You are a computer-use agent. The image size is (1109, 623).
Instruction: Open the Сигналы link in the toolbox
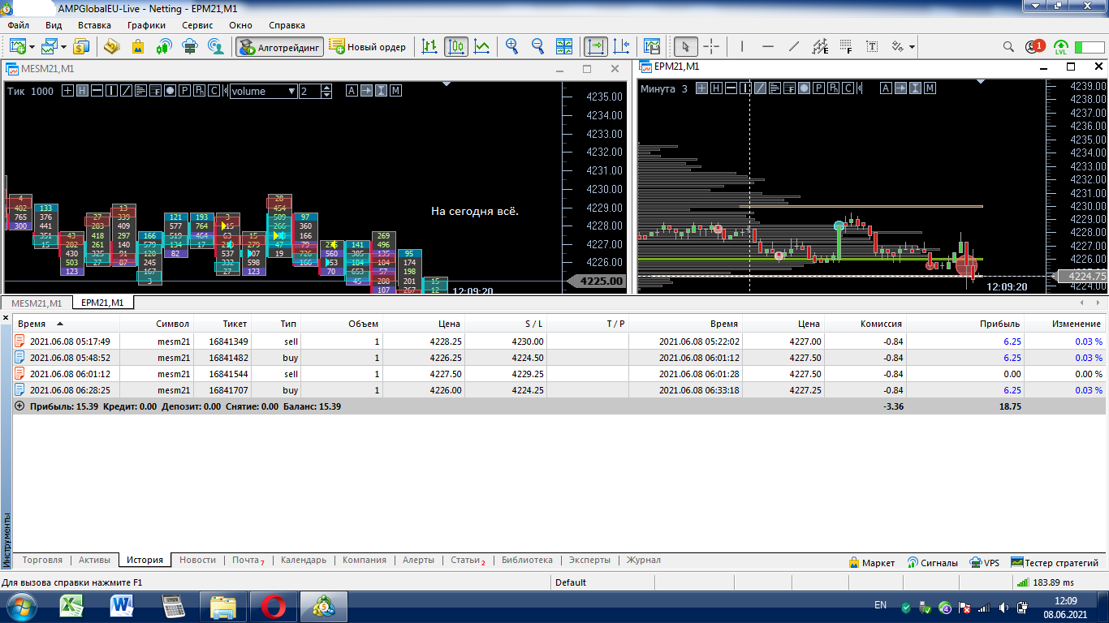pyautogui.click(x=932, y=562)
